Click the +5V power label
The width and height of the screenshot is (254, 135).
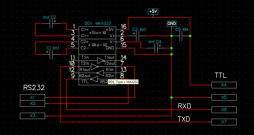click(153, 11)
